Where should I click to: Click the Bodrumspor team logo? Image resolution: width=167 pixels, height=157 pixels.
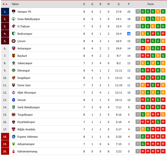pos(14,34)
